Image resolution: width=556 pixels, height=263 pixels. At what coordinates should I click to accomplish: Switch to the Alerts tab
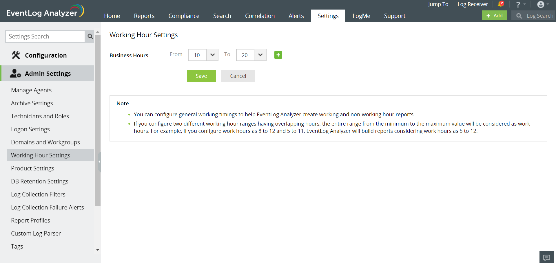pos(296,16)
